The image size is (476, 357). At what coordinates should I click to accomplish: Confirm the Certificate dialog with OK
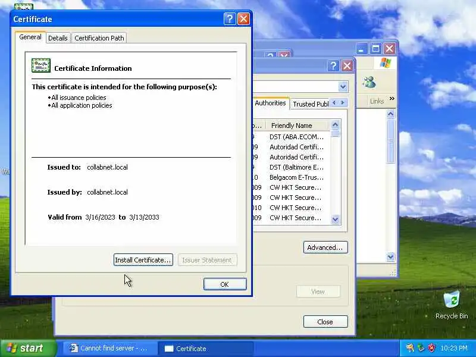click(x=225, y=284)
